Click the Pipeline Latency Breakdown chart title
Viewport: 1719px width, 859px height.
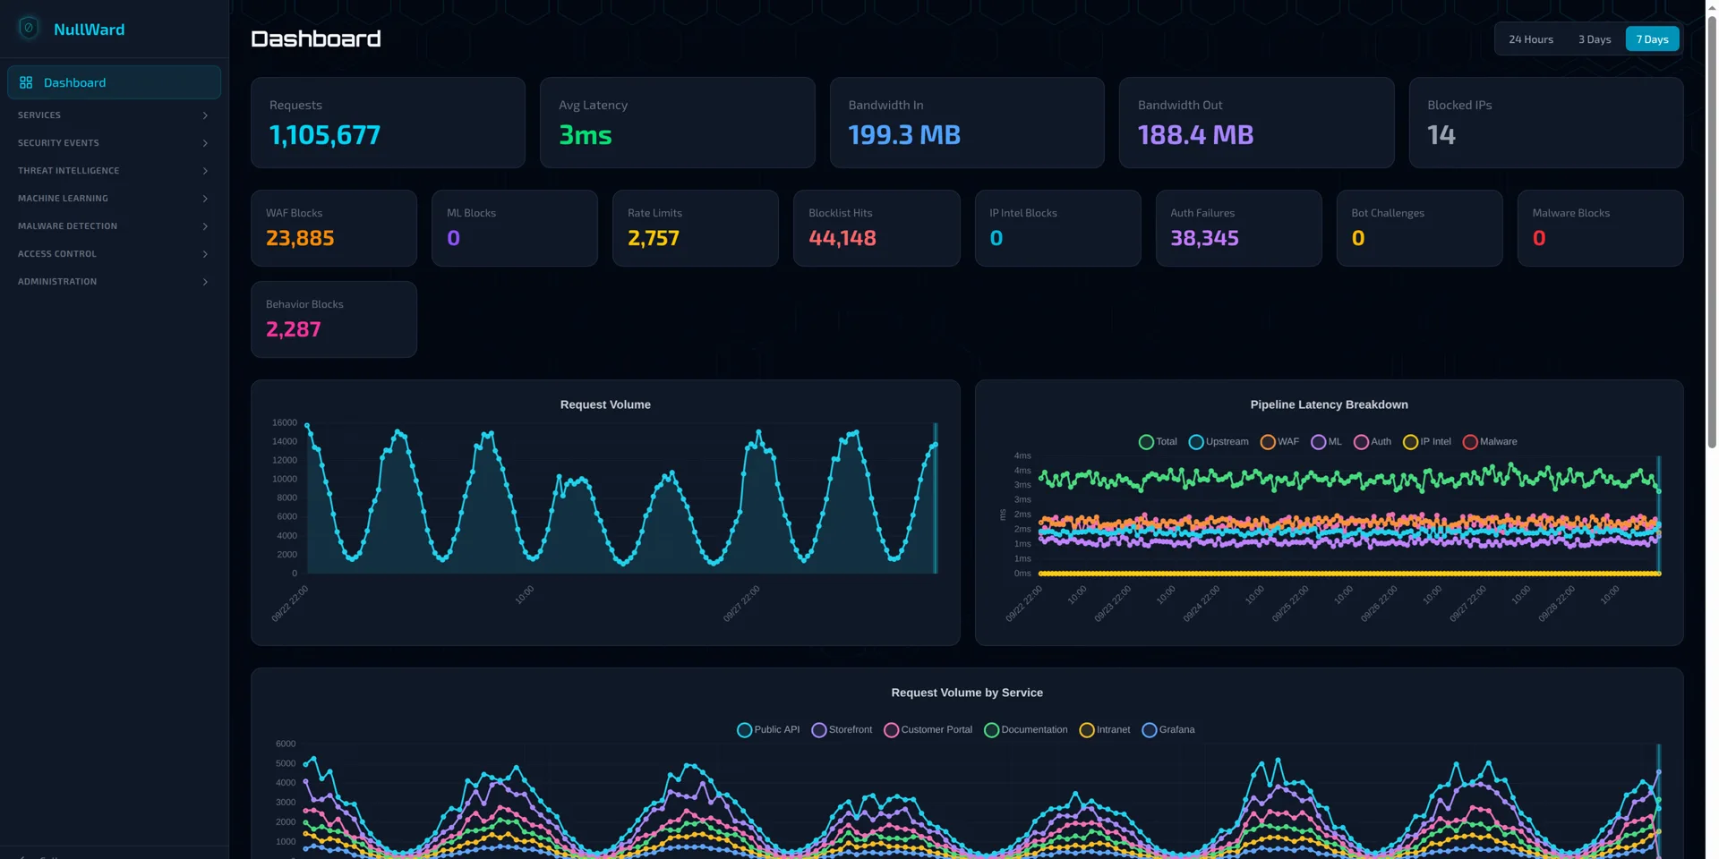pyautogui.click(x=1329, y=404)
